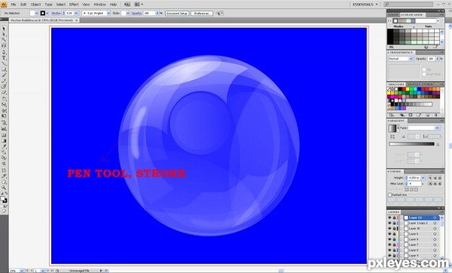Screen dimensions: 452x273
Task: Select the Type tool
Action: 4,58
